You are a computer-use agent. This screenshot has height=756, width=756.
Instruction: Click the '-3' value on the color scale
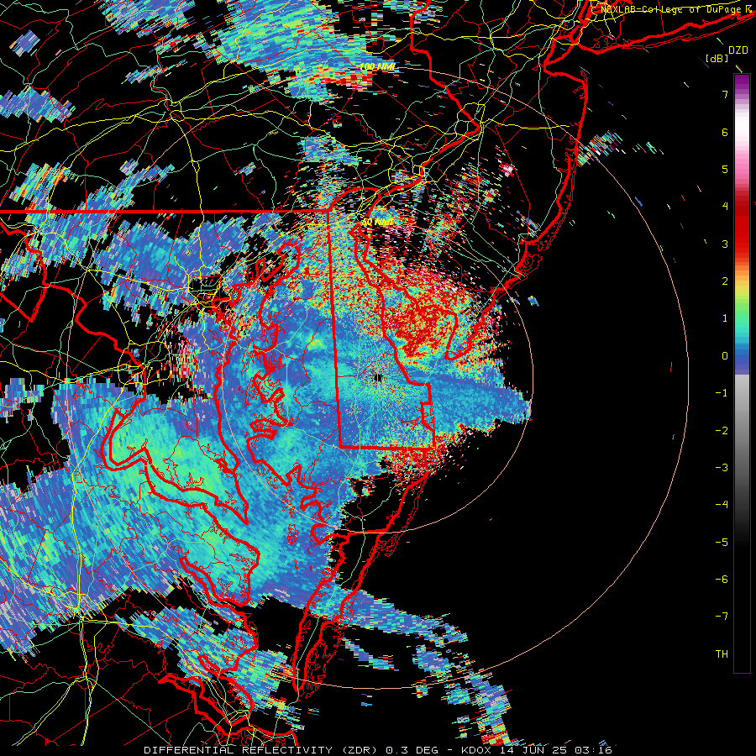point(722,468)
